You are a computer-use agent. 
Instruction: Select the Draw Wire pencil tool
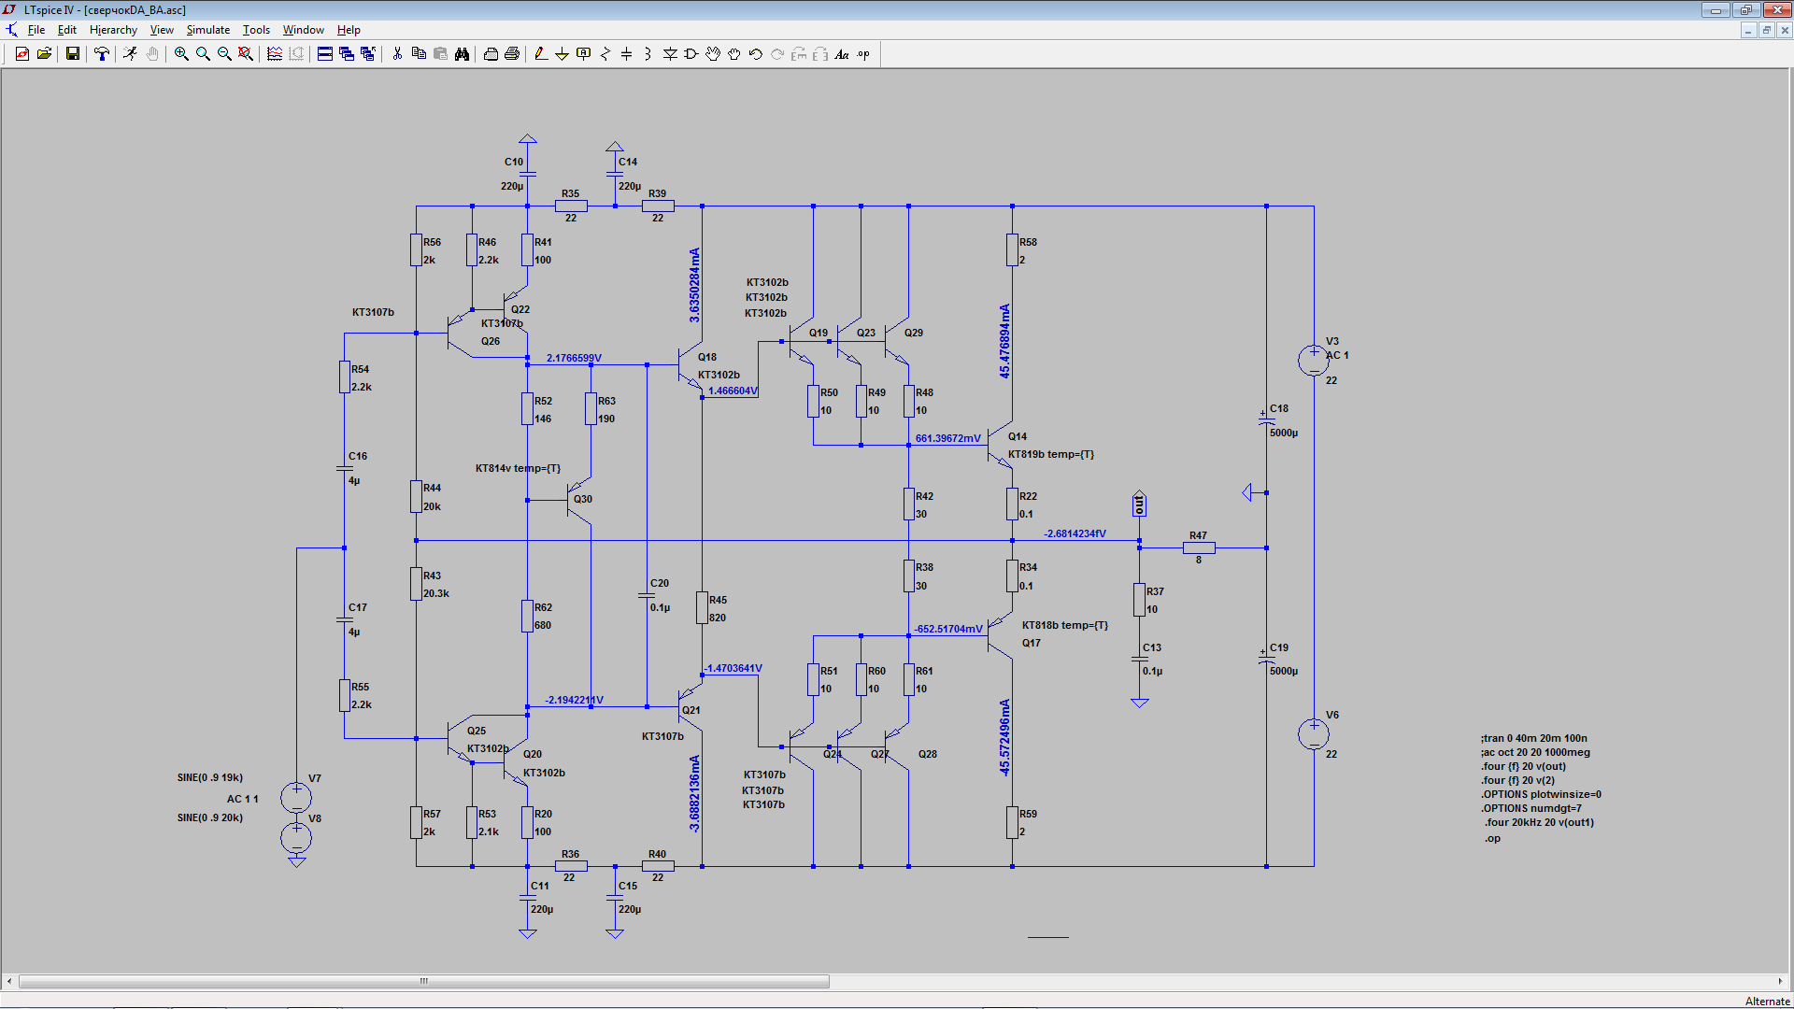(x=540, y=54)
